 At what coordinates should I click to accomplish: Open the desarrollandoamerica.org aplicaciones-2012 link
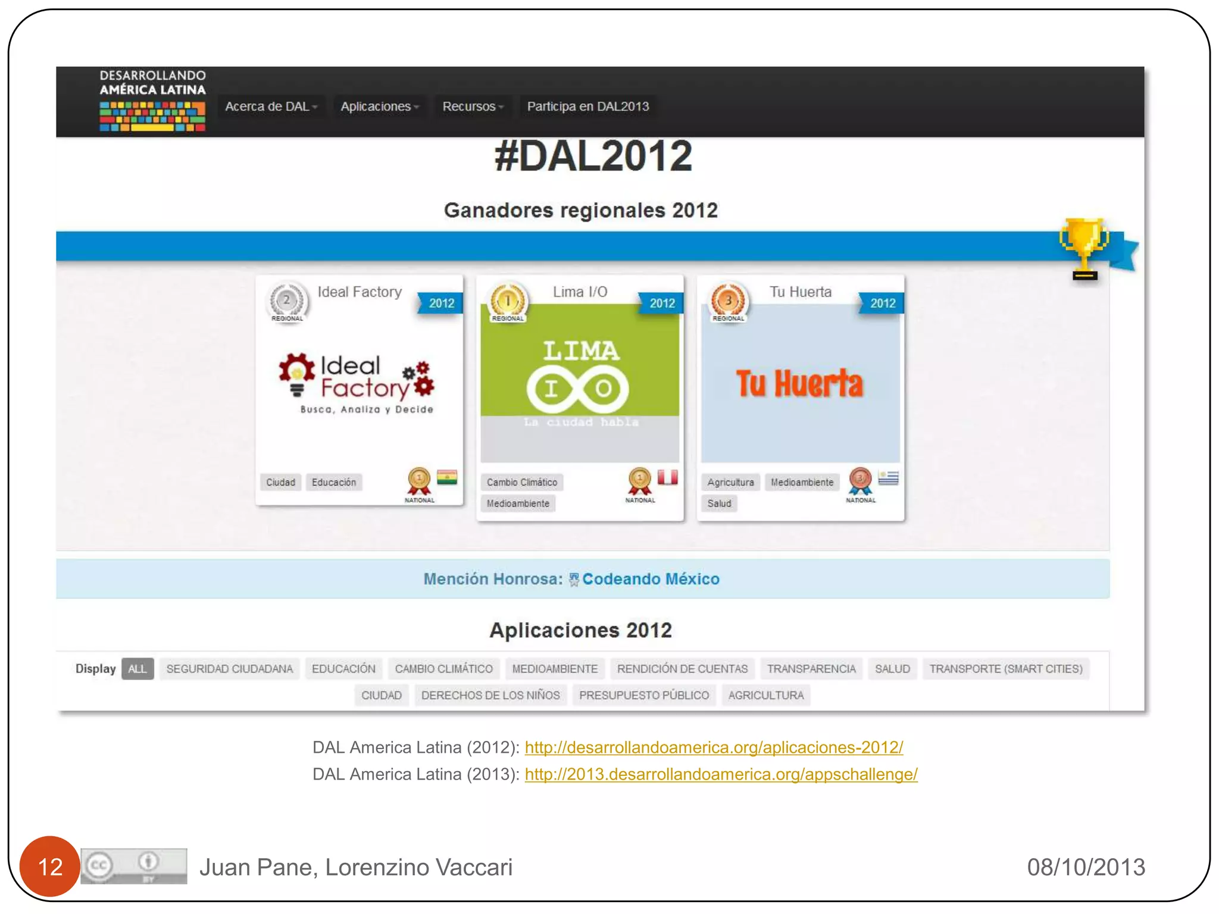coord(714,747)
